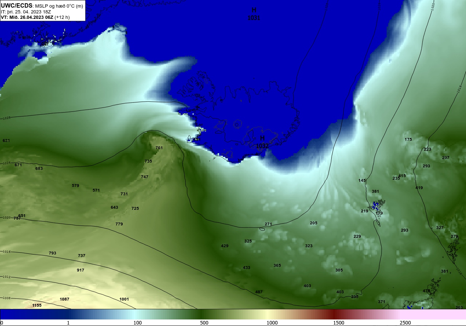Click the value 747 on the map
Image resolution: width=466 pixels, height=326 pixels.
click(x=145, y=177)
